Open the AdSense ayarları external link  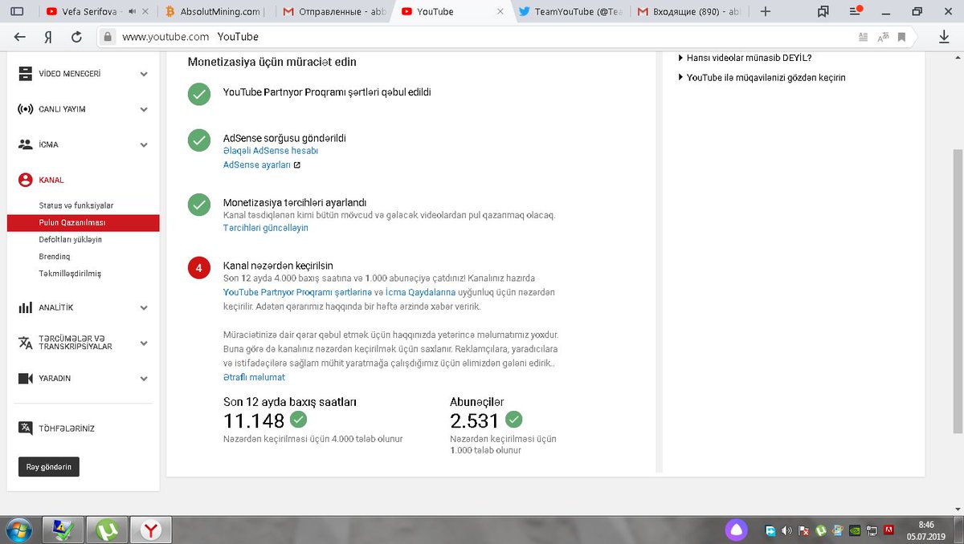coord(262,165)
